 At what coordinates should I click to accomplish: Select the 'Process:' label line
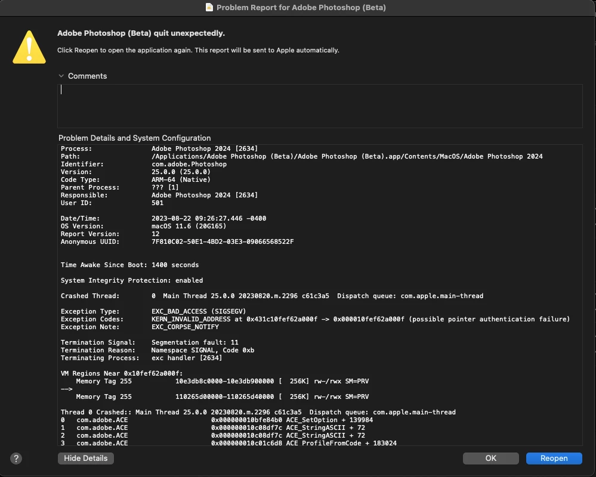pyautogui.click(x=159, y=148)
